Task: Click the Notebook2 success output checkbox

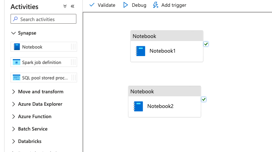Action: pos(204,99)
